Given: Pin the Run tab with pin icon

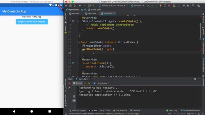Looking at the screenshot, I should [70, 88].
